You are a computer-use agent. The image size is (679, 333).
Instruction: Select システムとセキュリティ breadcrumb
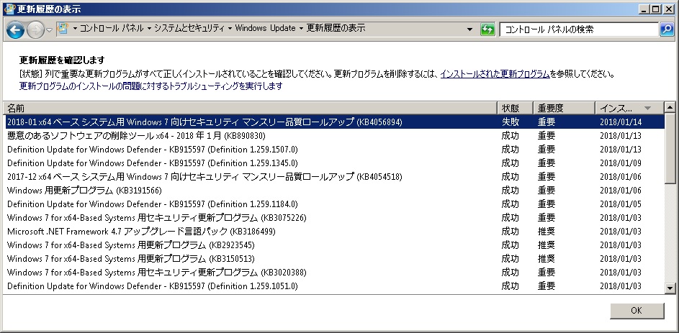[x=189, y=29]
